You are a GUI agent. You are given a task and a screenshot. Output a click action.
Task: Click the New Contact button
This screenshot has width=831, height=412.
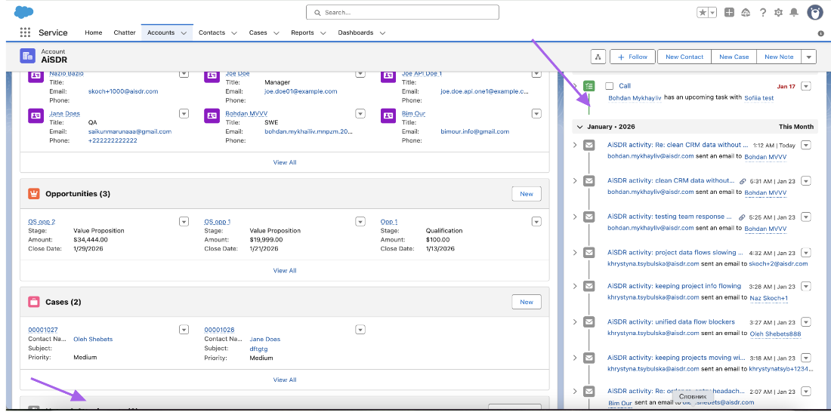point(684,57)
